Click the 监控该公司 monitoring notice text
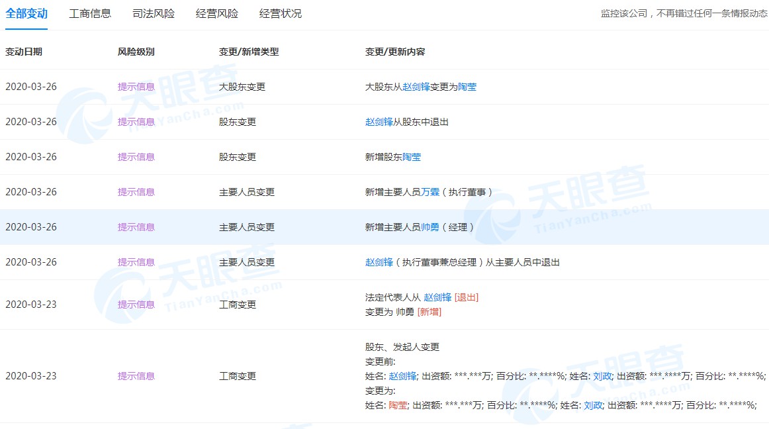 684,14
